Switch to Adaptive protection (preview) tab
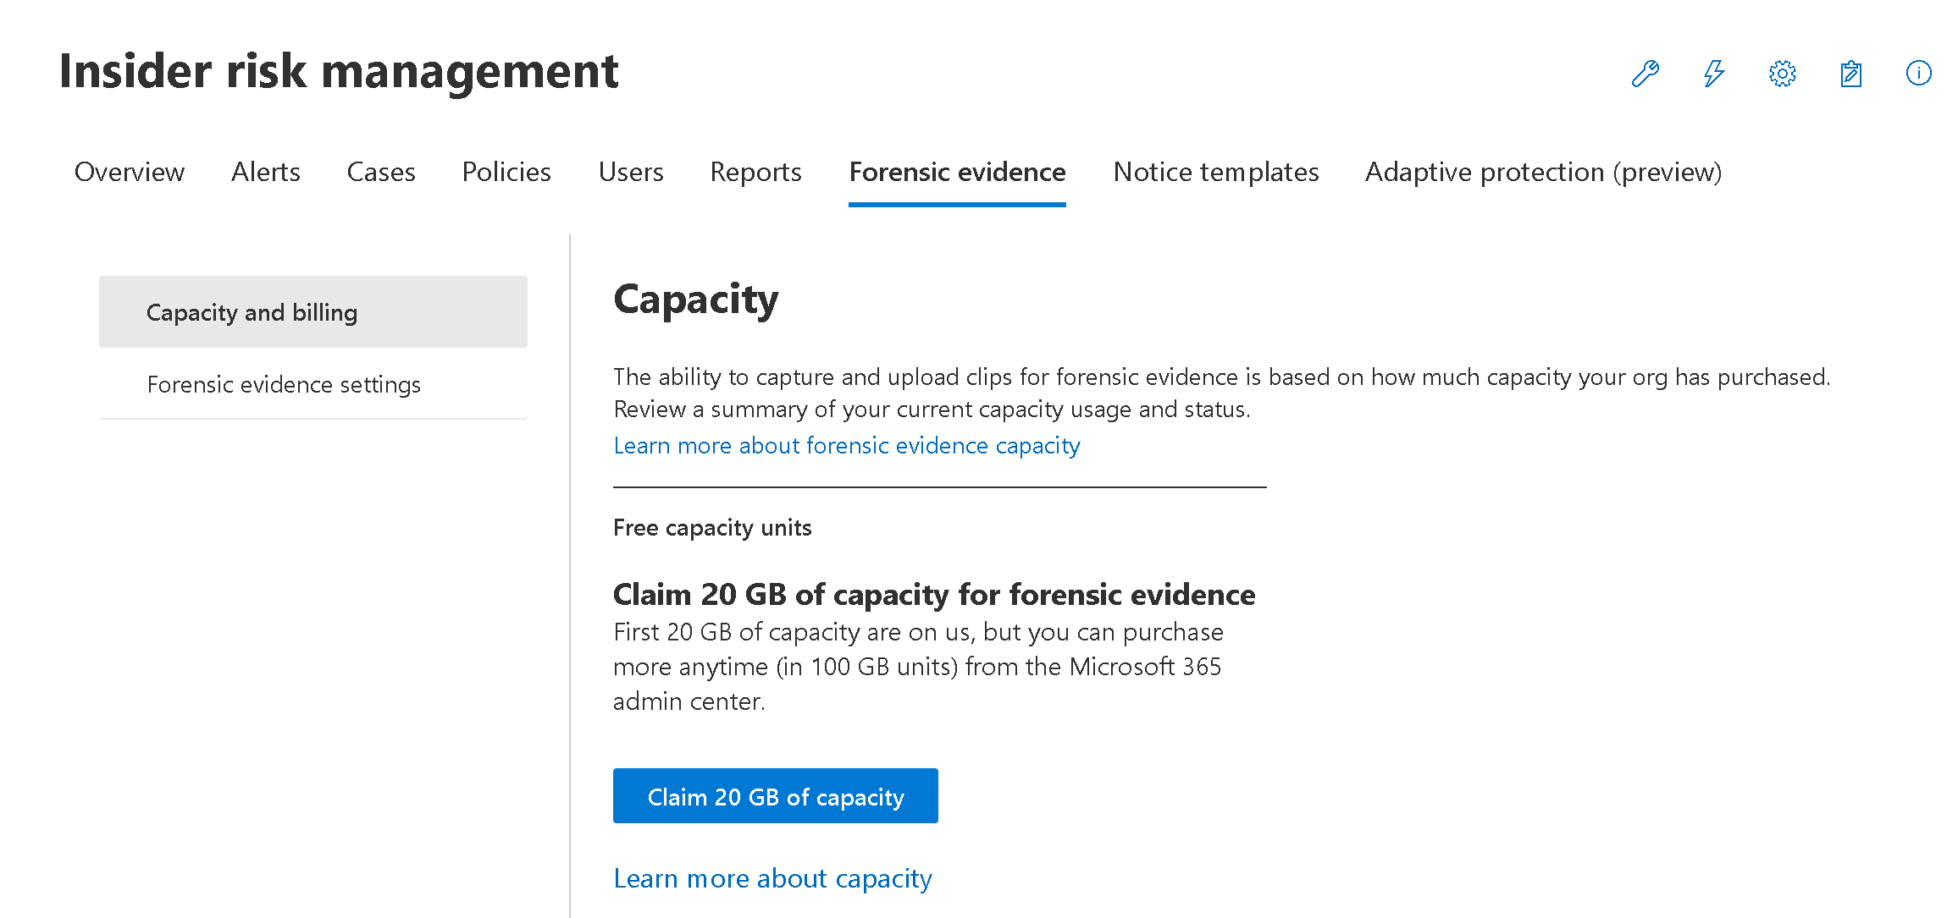This screenshot has height=918, width=1958. [1543, 172]
